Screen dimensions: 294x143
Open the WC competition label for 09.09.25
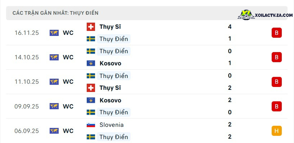pos(68,106)
